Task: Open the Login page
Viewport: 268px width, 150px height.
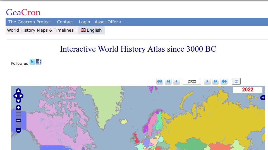Action: (84, 22)
